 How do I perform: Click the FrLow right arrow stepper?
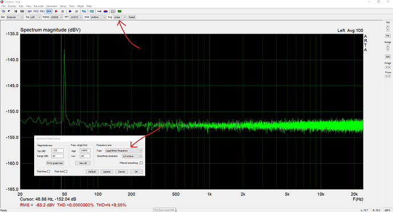point(389,76)
